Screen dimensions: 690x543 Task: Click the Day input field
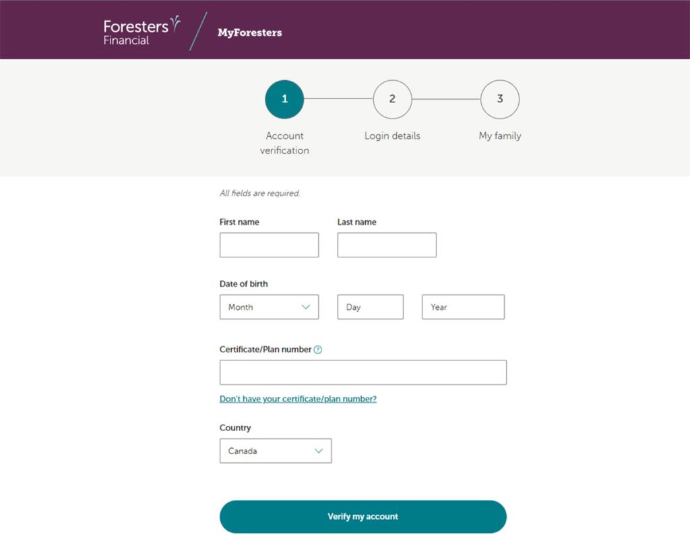pos(370,307)
